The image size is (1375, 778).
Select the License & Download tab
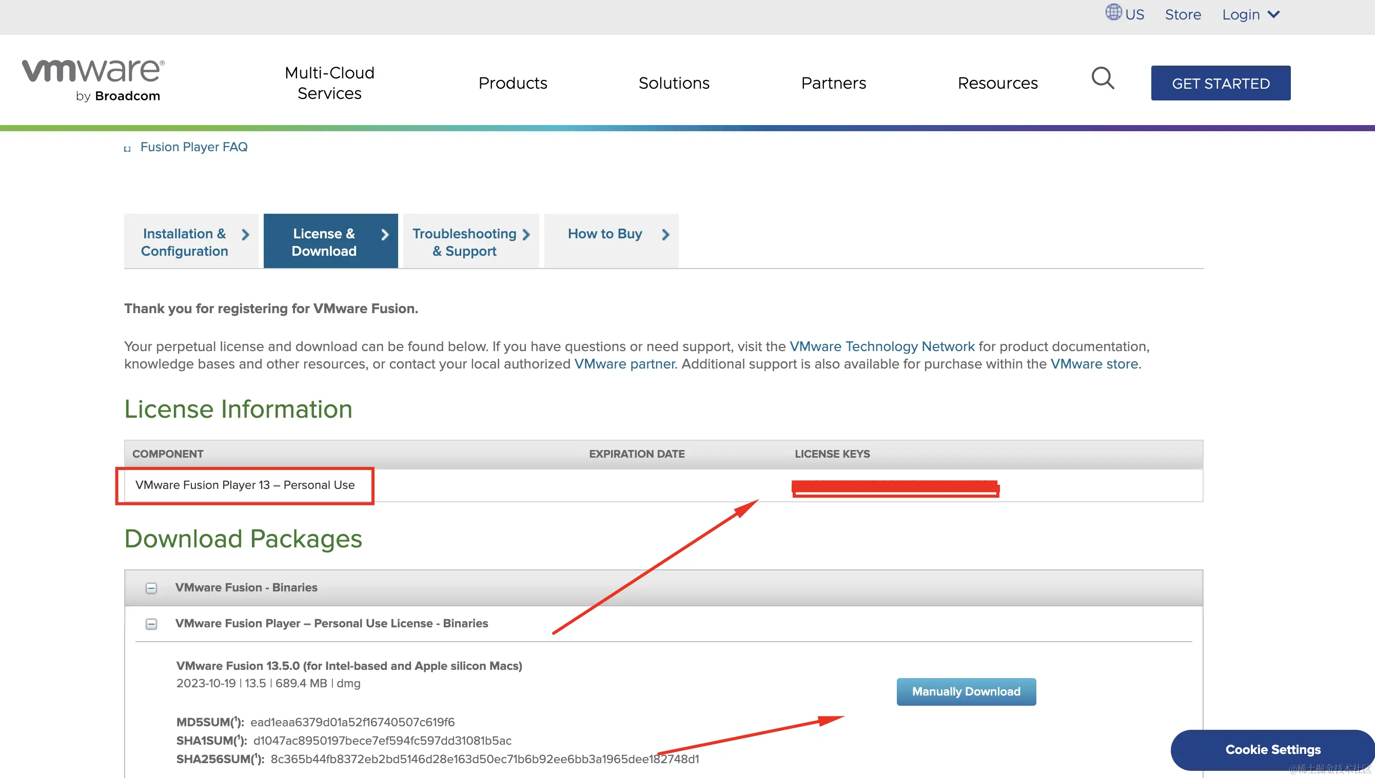click(330, 241)
